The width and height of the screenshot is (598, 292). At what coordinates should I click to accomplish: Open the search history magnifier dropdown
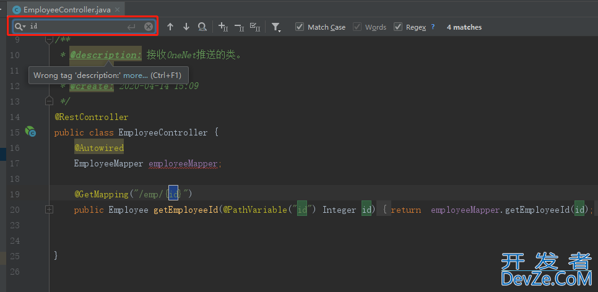(20, 27)
